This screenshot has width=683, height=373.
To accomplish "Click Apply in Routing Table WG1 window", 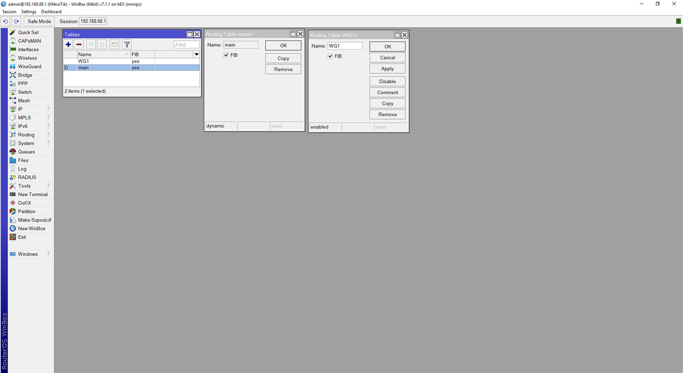I will (x=387, y=69).
